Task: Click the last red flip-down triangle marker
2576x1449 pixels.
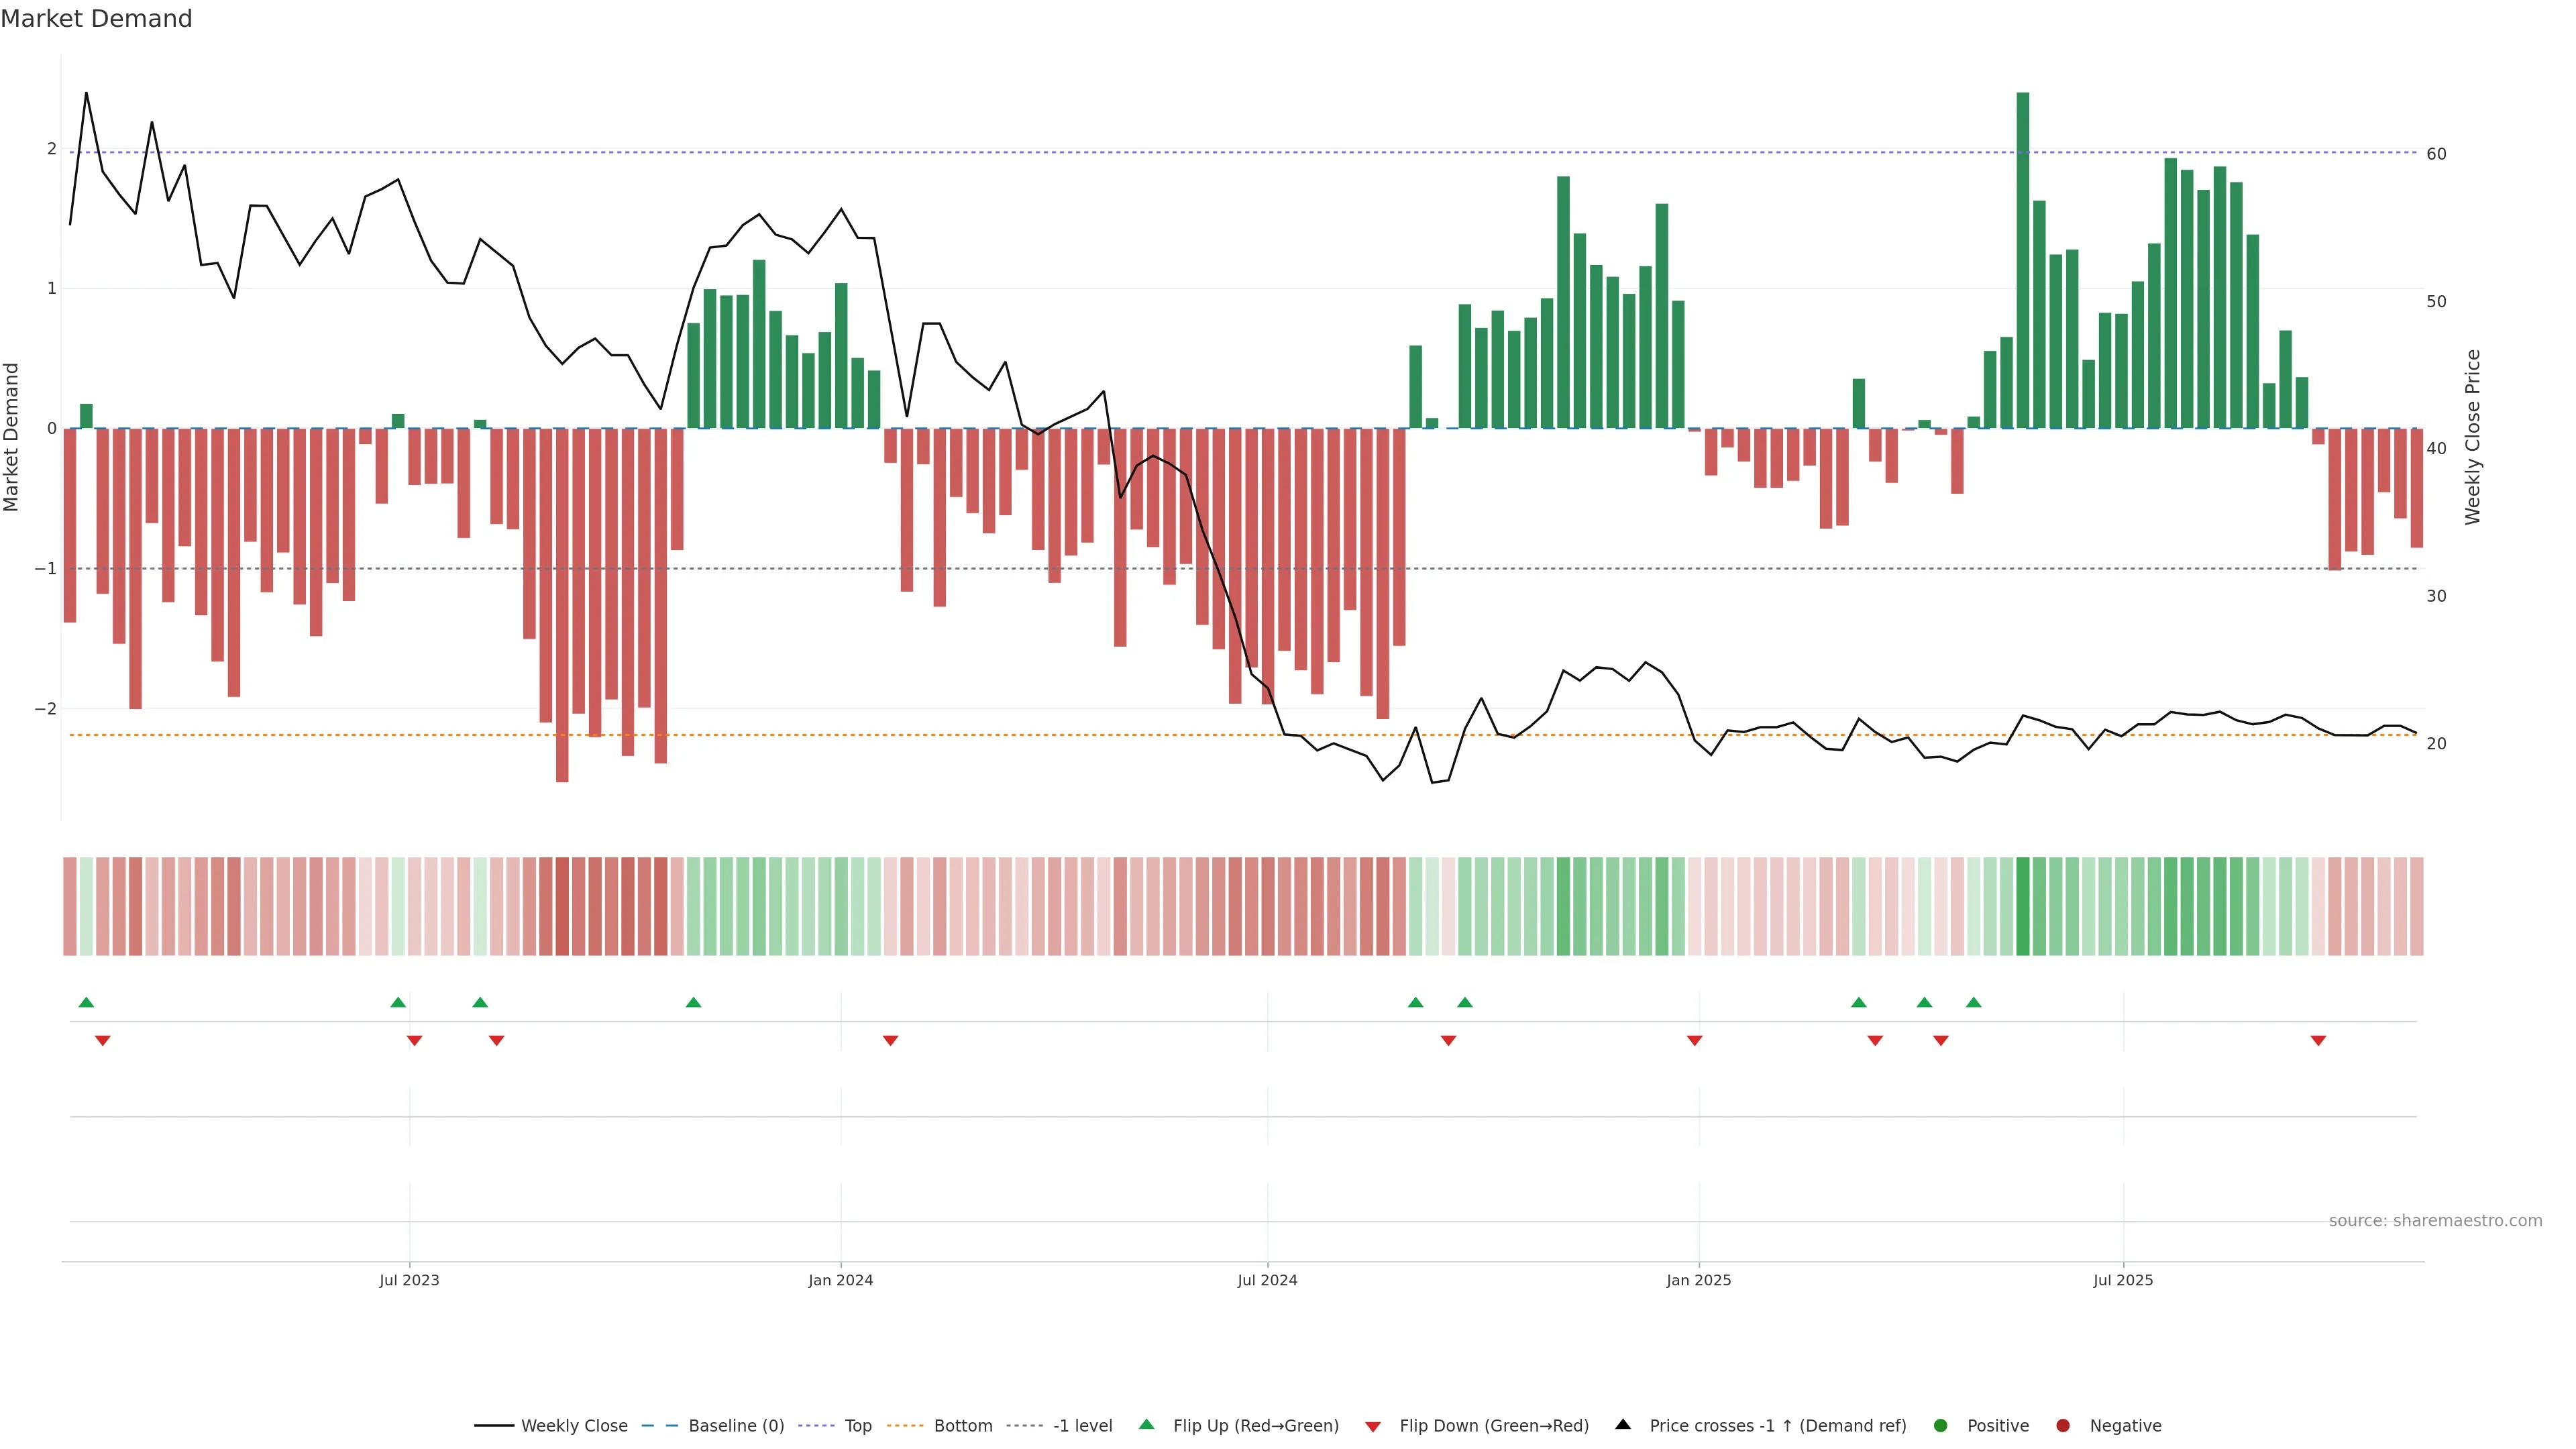Action: tap(2318, 1041)
